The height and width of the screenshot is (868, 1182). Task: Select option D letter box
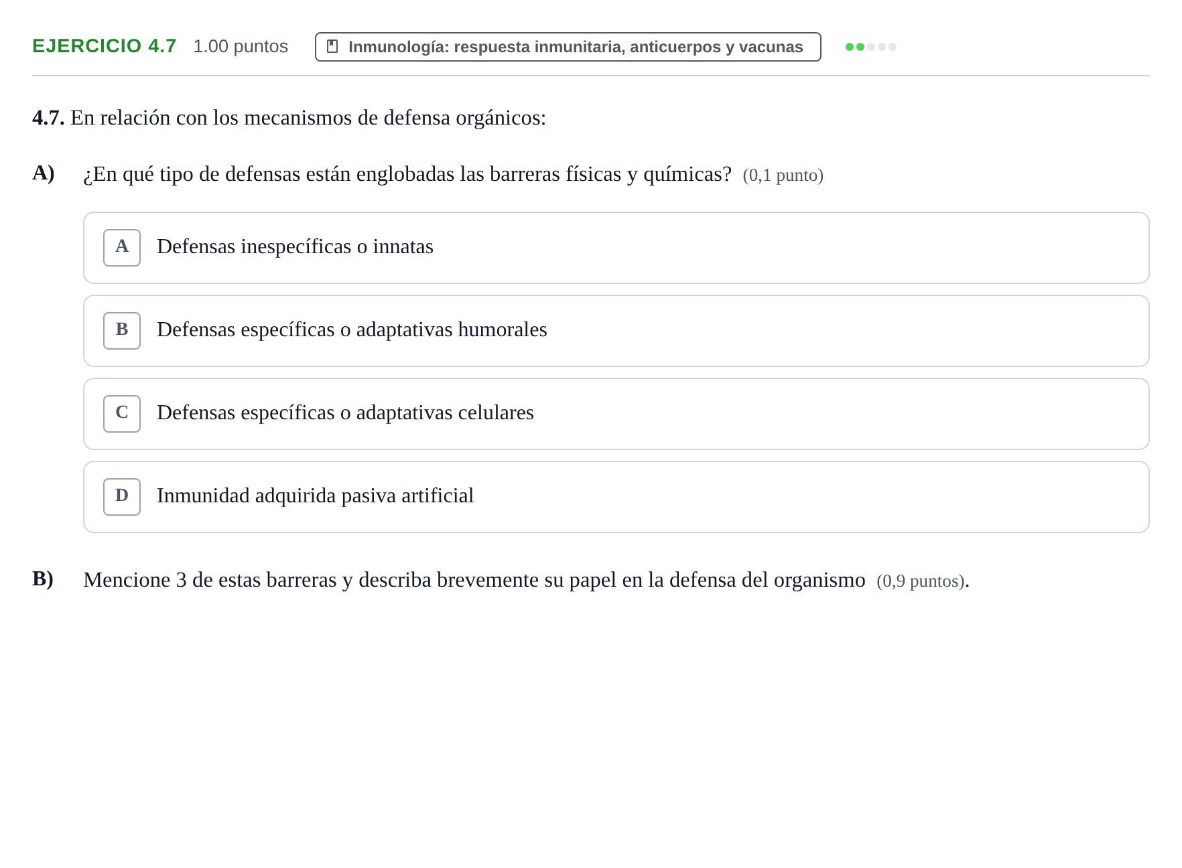point(122,497)
